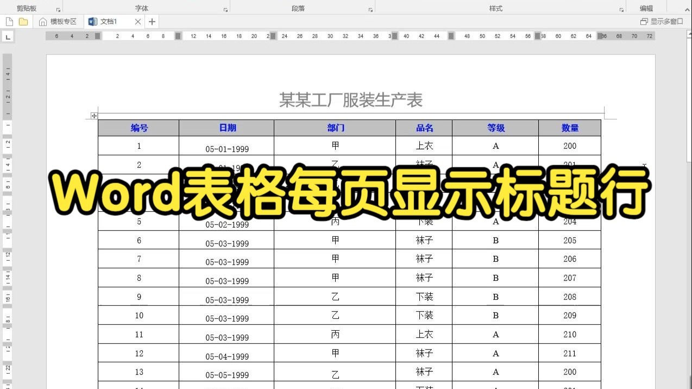Click the WPS Word icon on 文档1 tab

(x=93, y=22)
